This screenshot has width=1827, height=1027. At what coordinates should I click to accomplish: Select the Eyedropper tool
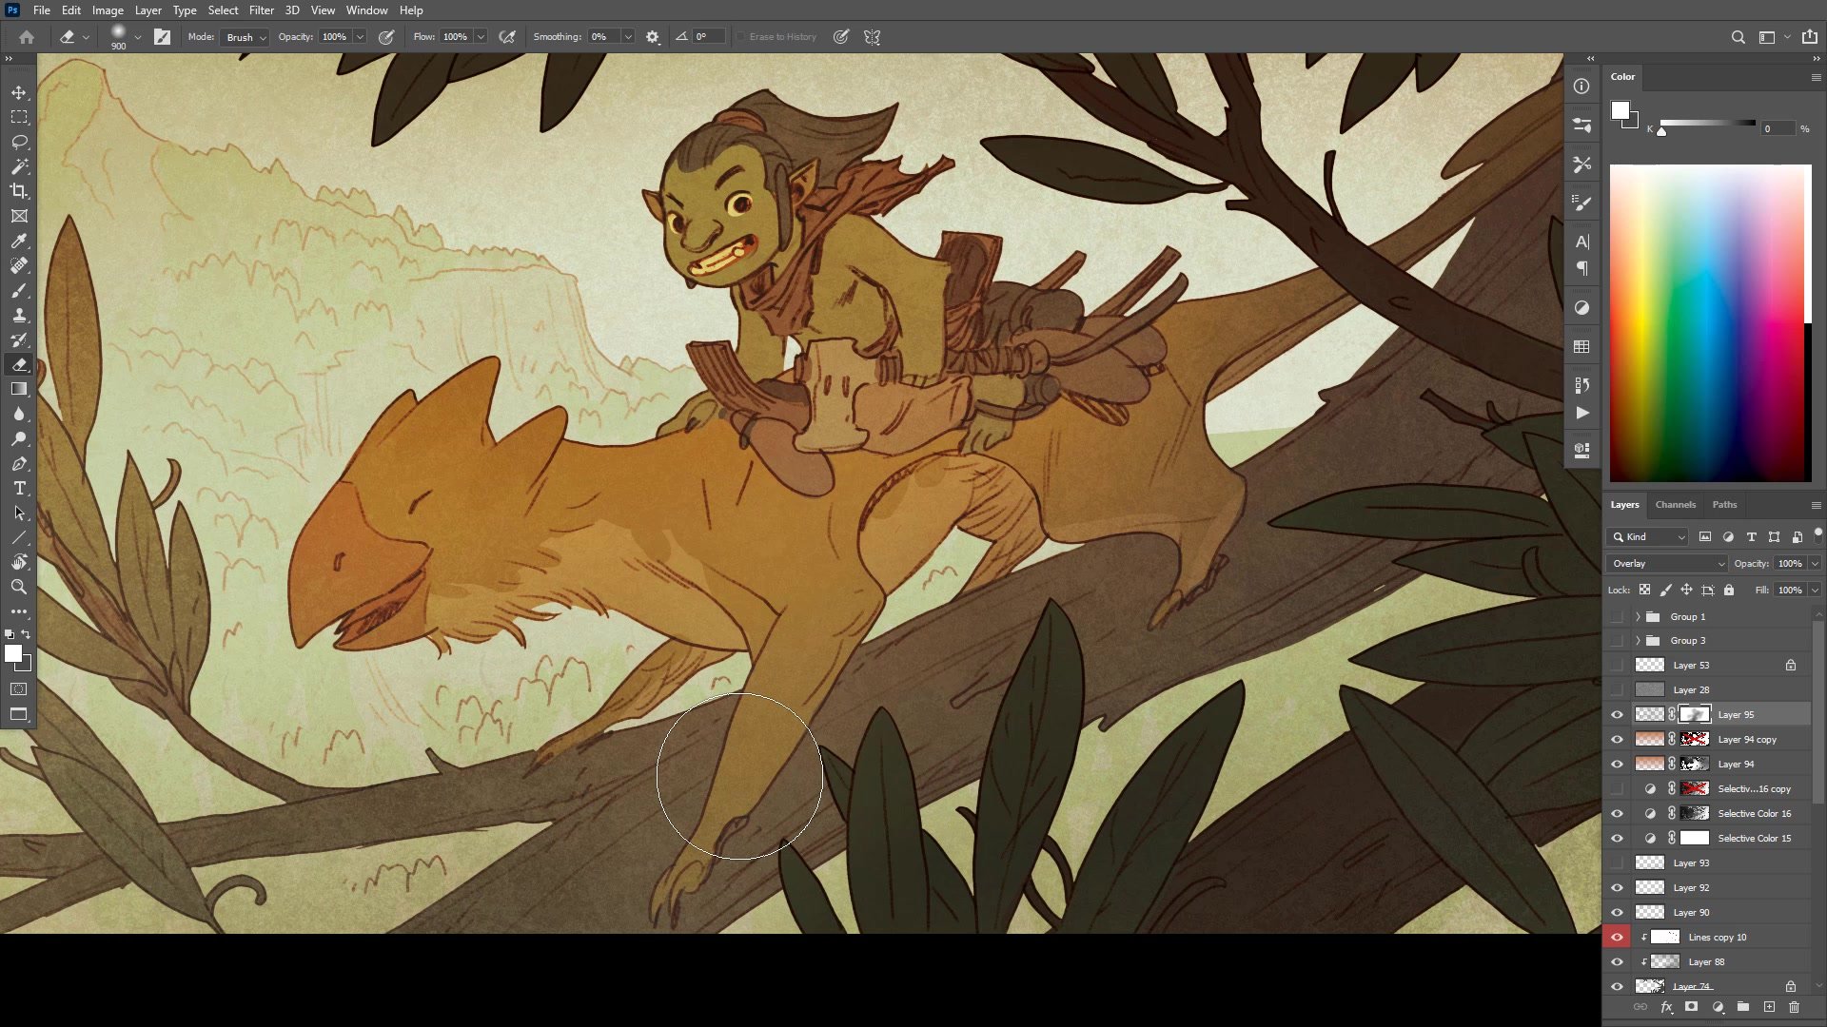[19, 241]
